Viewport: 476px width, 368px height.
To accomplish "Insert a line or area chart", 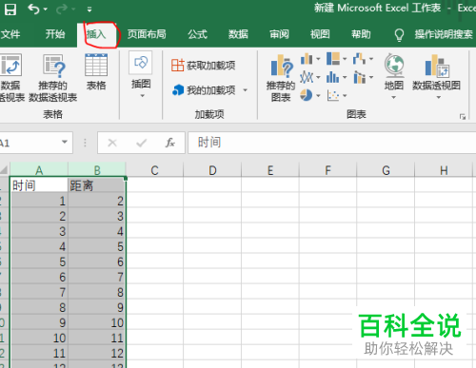I will [307, 77].
